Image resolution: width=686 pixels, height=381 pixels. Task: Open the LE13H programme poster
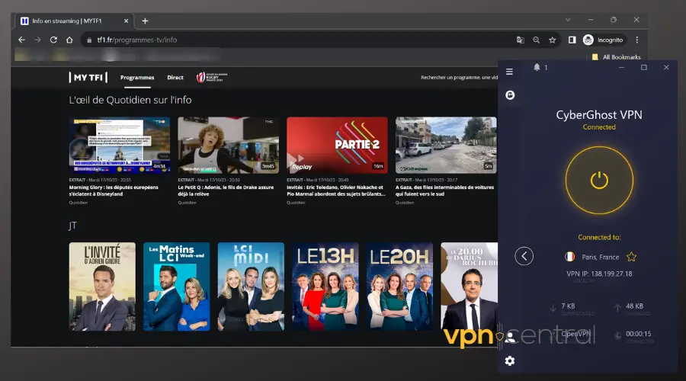[325, 287]
